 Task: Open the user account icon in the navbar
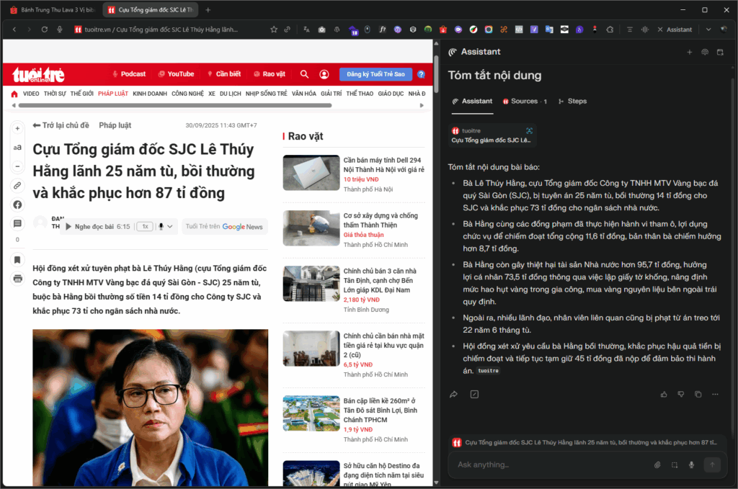click(x=325, y=73)
